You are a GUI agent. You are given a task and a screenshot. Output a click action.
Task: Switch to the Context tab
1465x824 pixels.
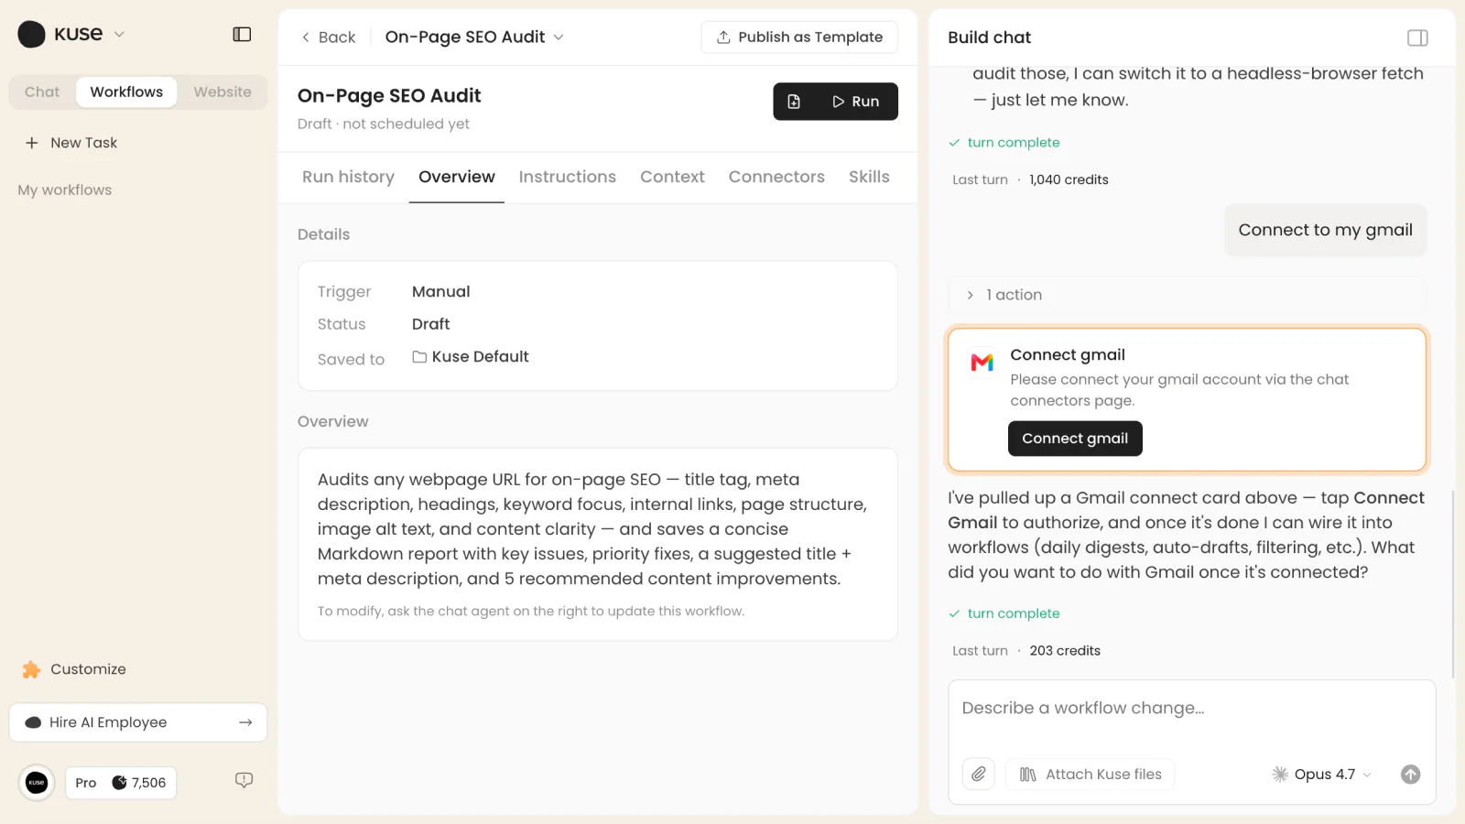coord(672,177)
